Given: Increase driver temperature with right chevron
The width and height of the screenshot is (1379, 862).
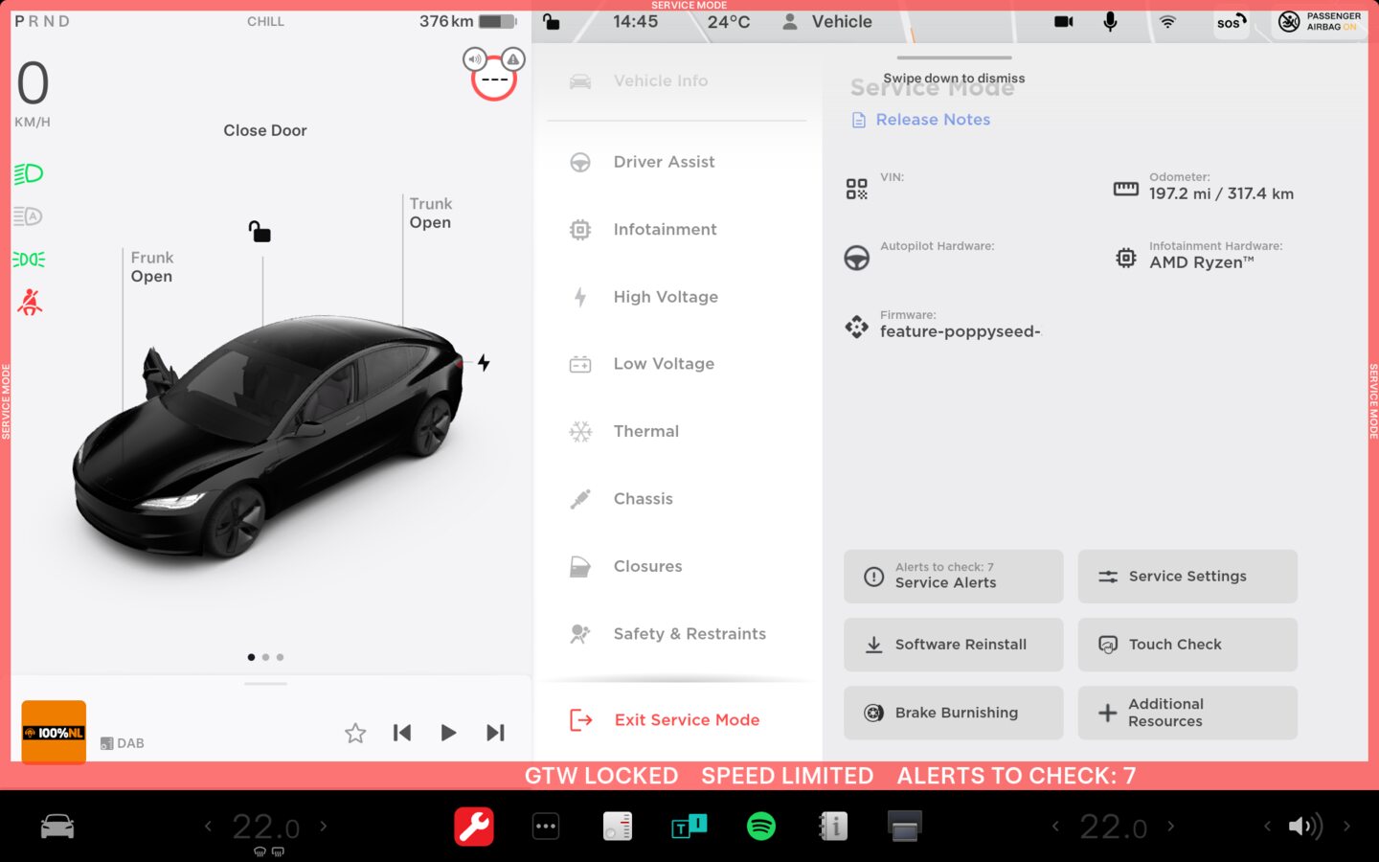Looking at the screenshot, I should (x=324, y=826).
